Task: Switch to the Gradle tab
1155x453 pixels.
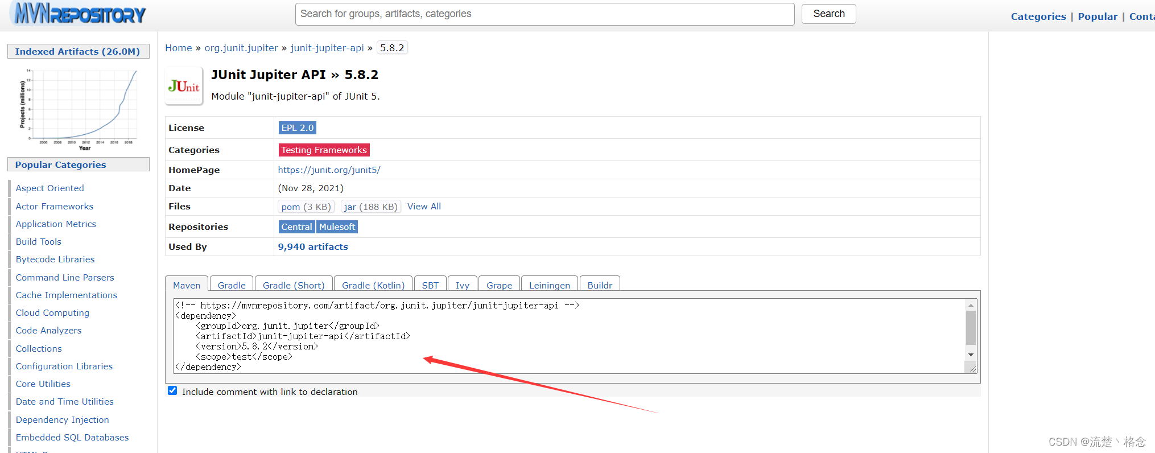Action: click(x=232, y=285)
